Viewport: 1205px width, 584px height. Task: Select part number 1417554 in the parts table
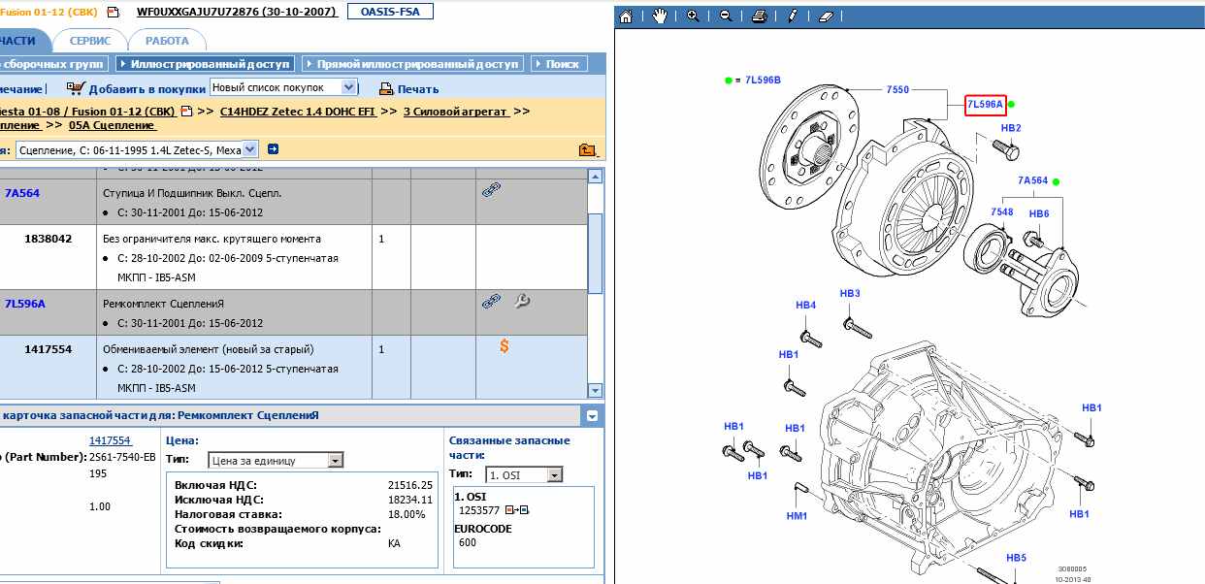49,349
